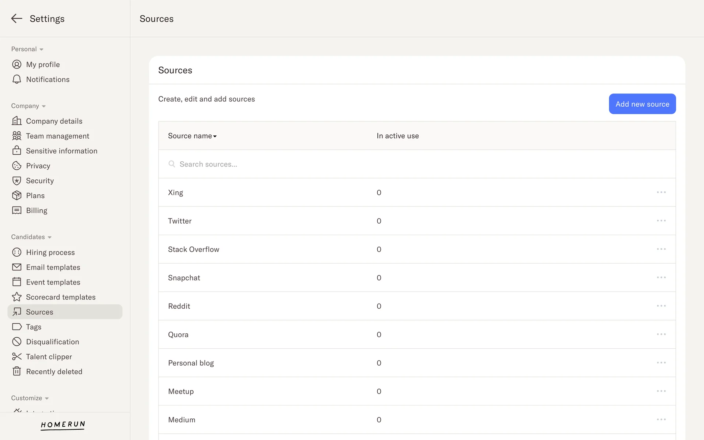Screen dimensions: 704x440
Task: Open Security via its shield icon
Action: point(16,181)
